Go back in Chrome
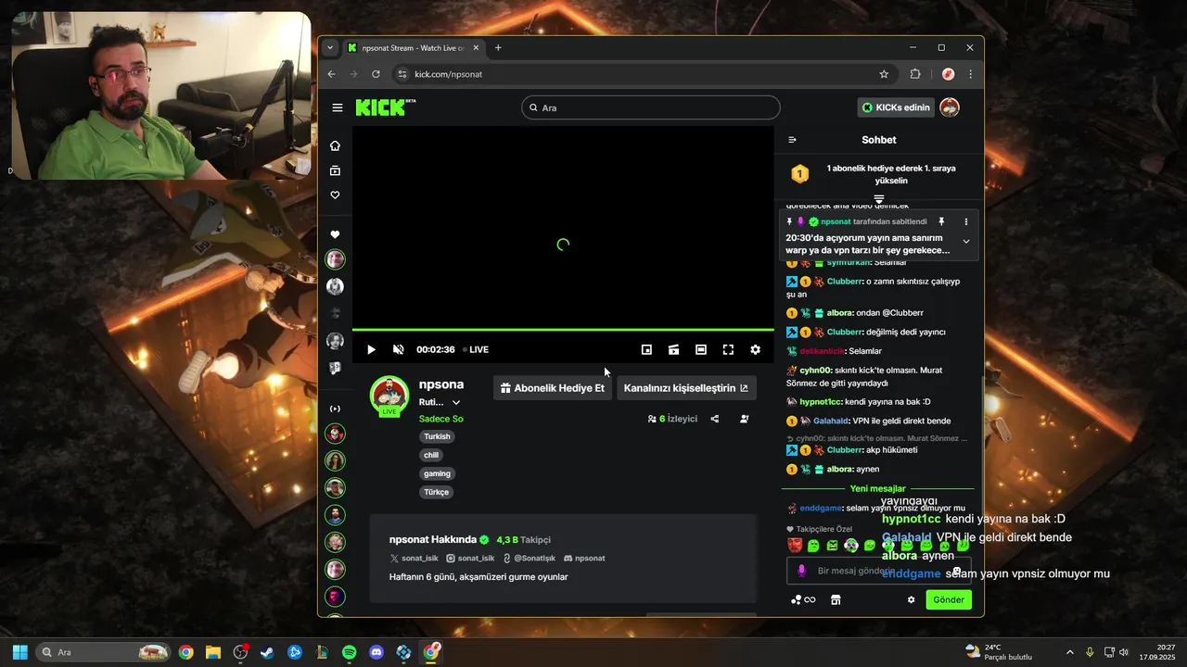 pos(332,74)
